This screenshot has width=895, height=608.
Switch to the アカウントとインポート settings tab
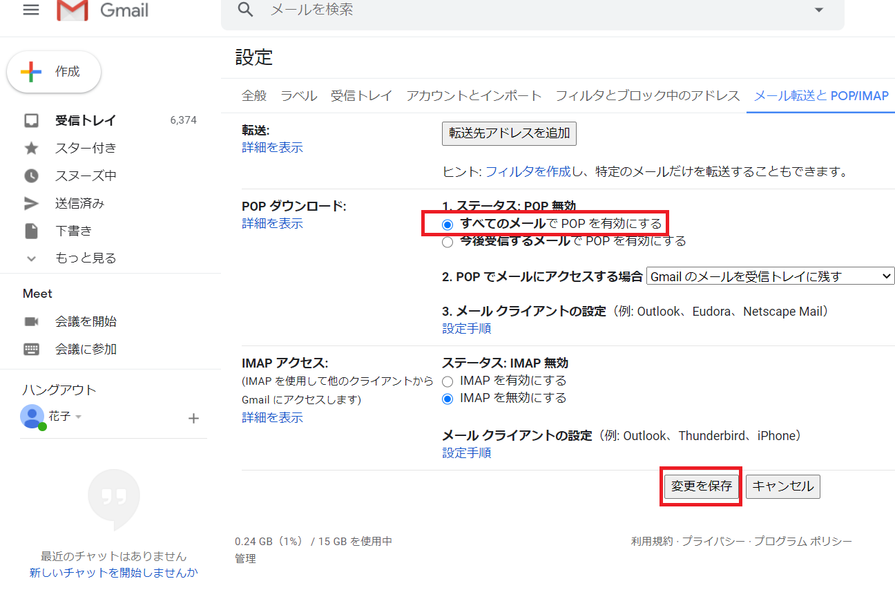[473, 96]
